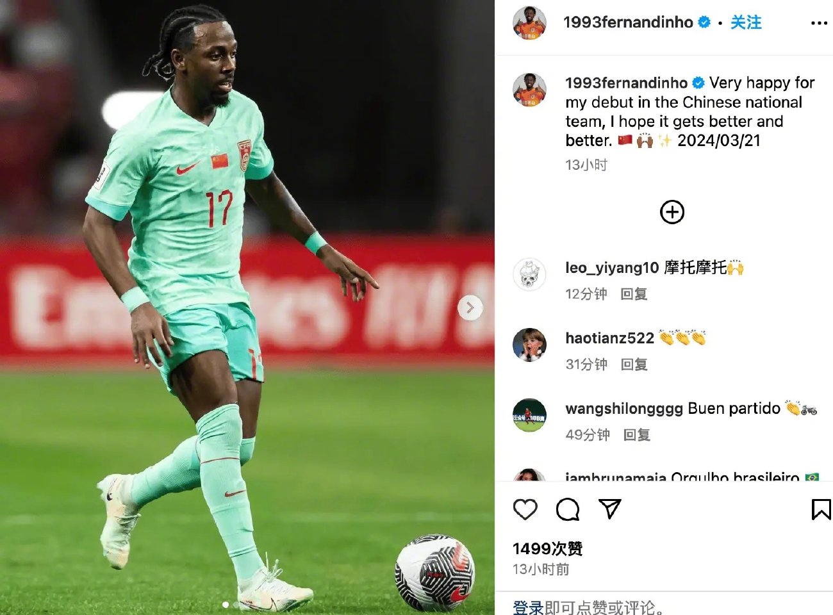
Task: Like the post with the heart icon
Action: coord(525,509)
